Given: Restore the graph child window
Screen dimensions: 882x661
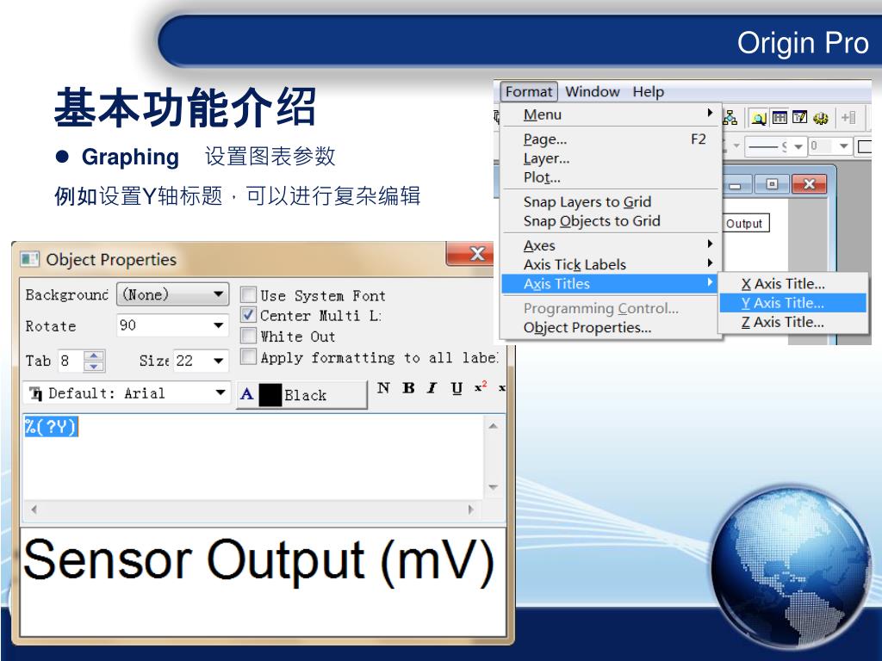Looking at the screenshot, I should [x=772, y=184].
